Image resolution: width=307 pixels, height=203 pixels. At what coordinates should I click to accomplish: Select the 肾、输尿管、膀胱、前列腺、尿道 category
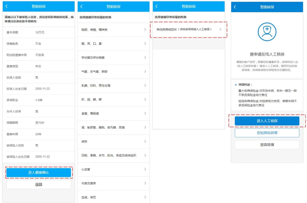pos(114,127)
